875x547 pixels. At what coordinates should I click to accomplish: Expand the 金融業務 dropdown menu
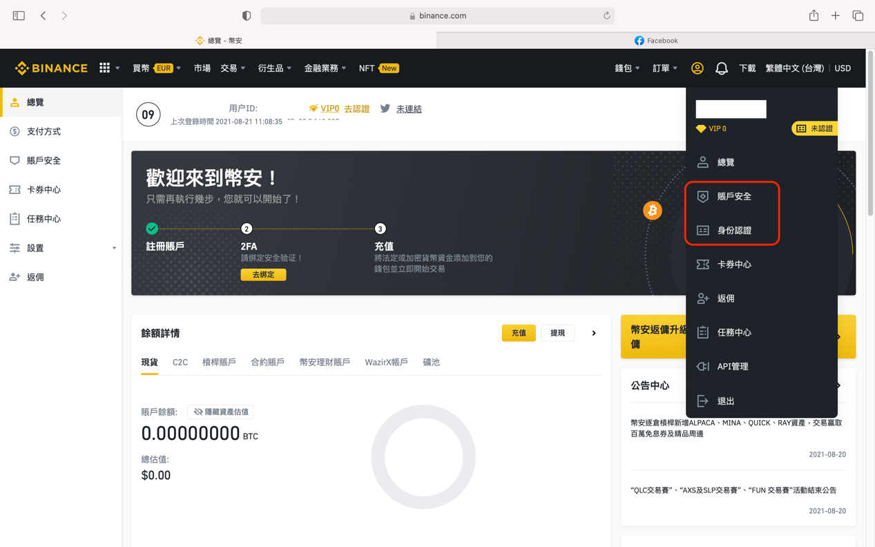pos(325,68)
